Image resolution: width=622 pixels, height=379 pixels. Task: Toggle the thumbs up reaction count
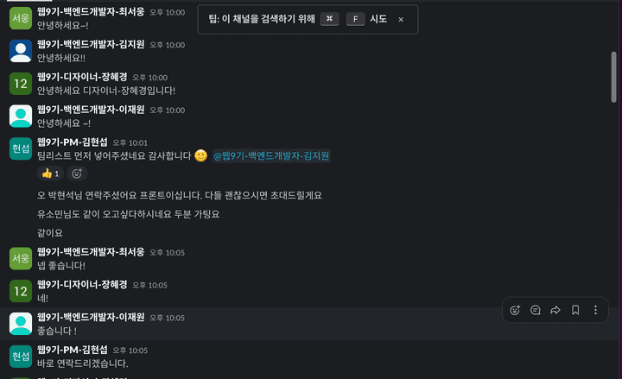coord(50,174)
